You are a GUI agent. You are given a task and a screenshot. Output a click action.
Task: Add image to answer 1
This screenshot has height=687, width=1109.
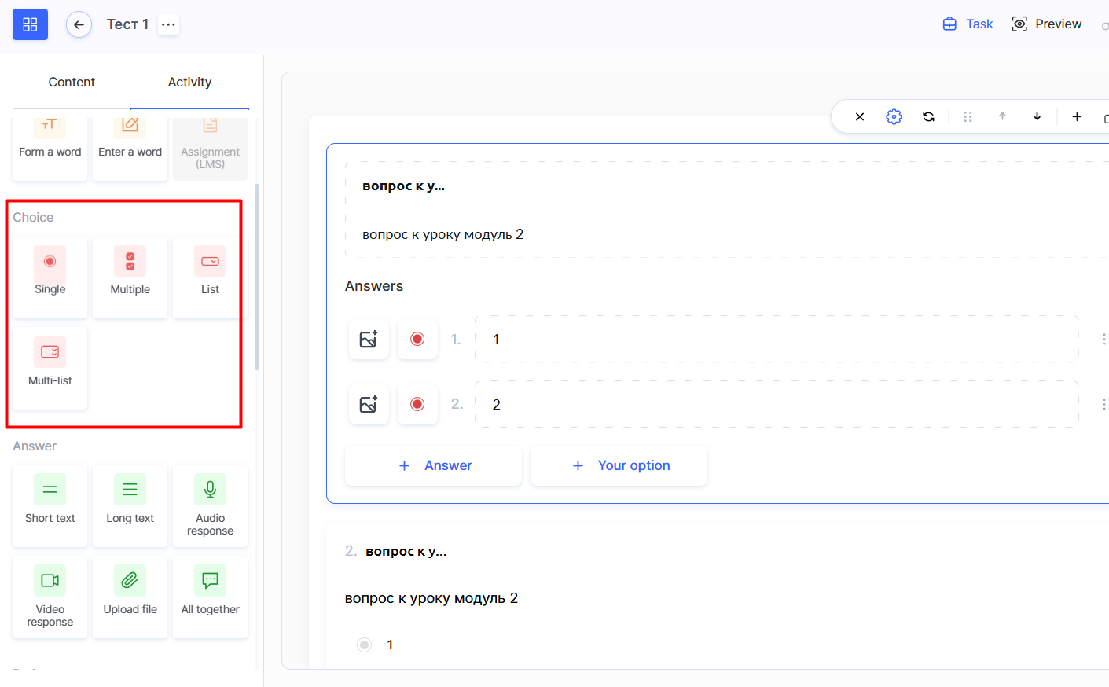369,339
